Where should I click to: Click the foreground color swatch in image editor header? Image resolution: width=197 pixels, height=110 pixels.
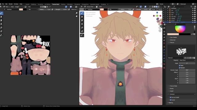(21, 9)
